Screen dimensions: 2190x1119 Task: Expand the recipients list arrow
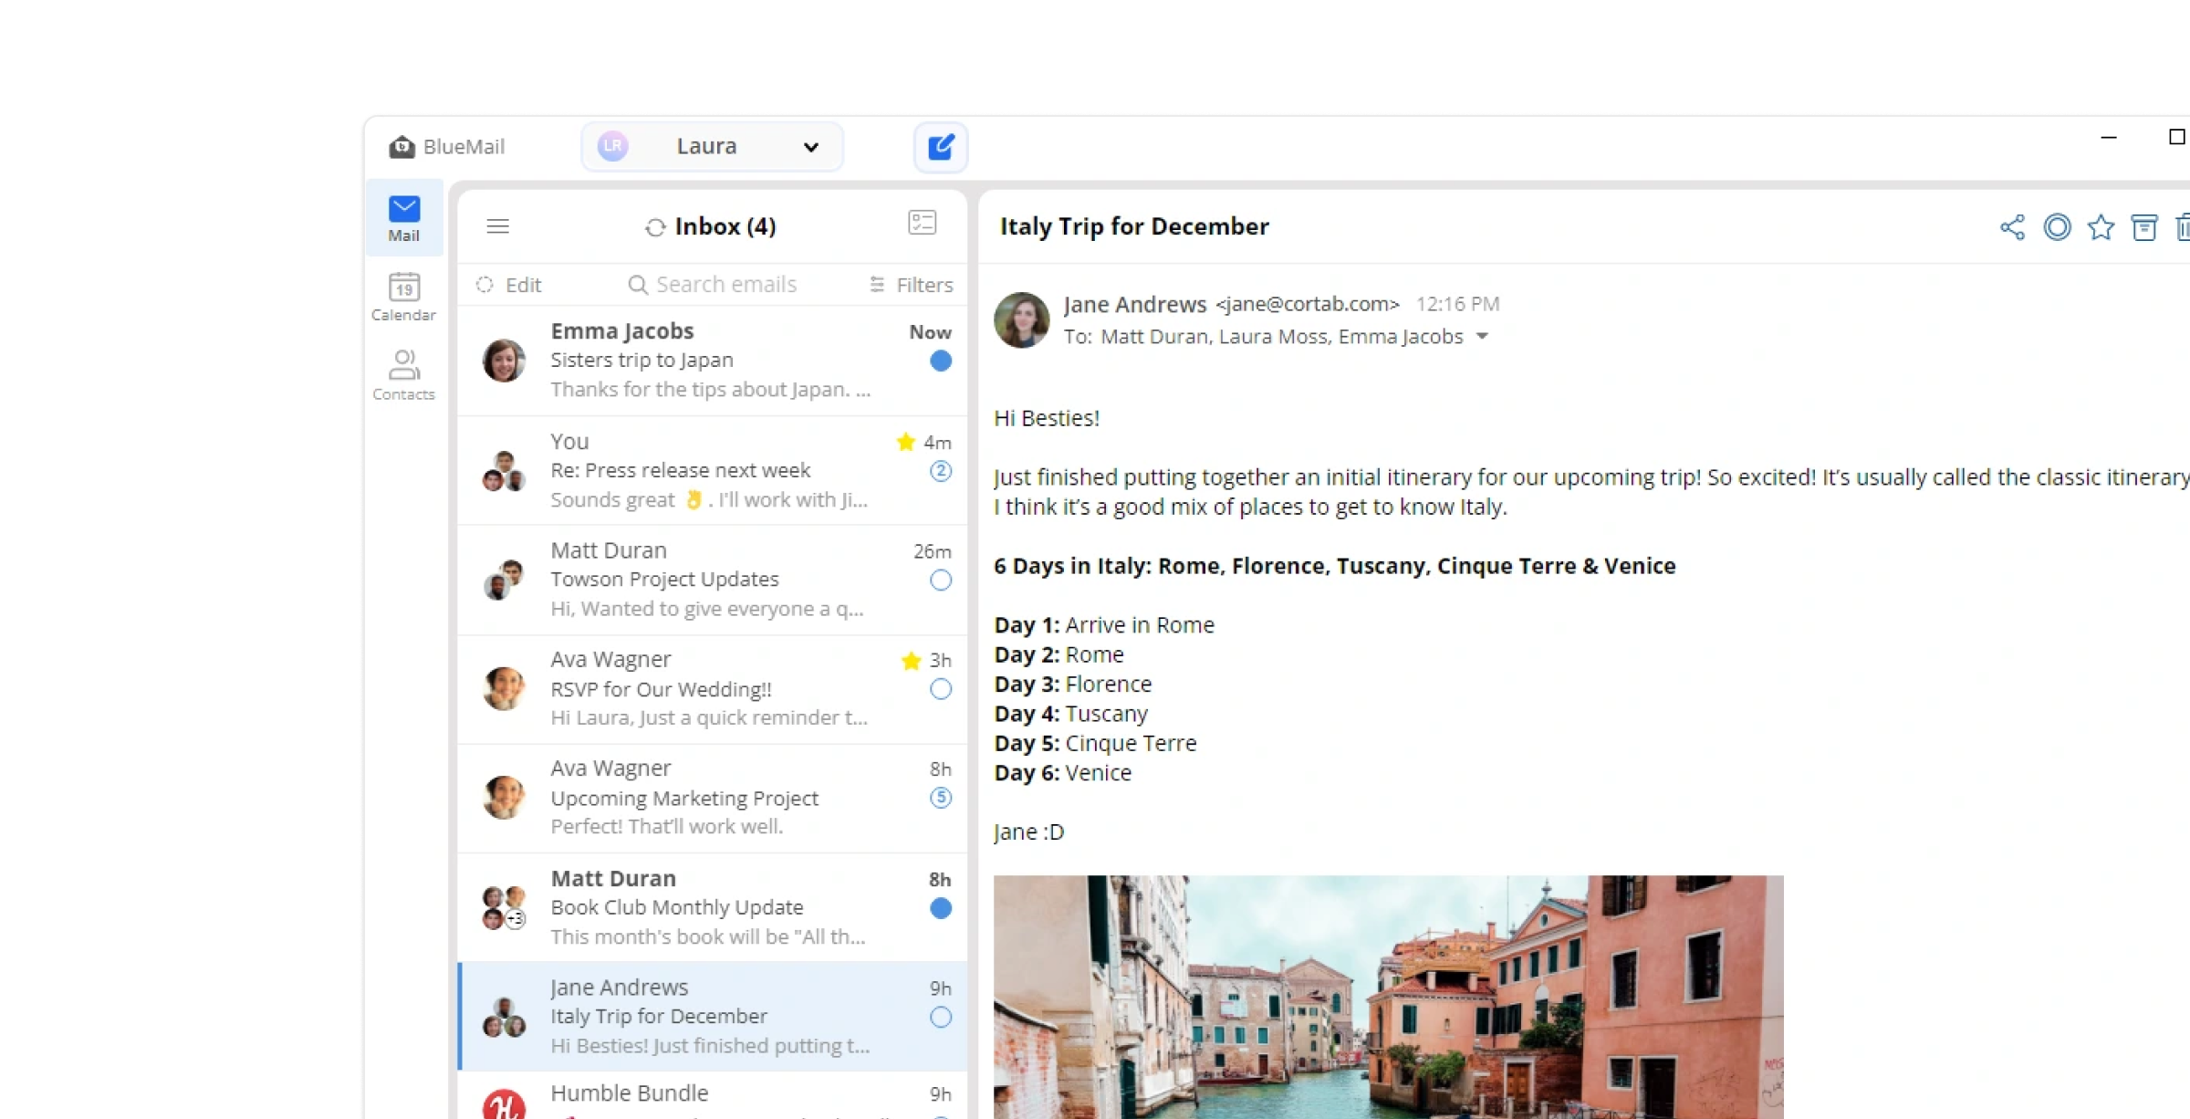click(1482, 336)
